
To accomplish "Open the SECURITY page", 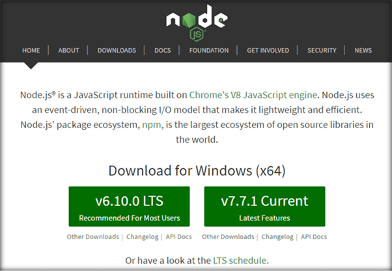I will coord(322,50).
